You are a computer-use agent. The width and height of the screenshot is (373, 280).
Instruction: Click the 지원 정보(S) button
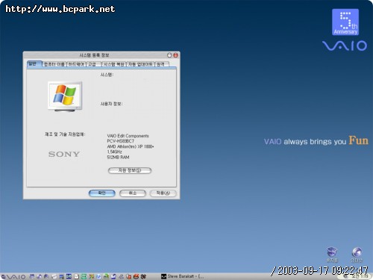(x=130, y=170)
